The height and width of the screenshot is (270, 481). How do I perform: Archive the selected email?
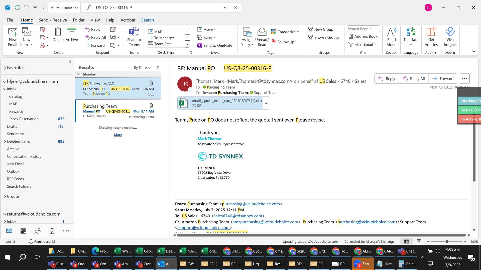[x=72, y=34]
